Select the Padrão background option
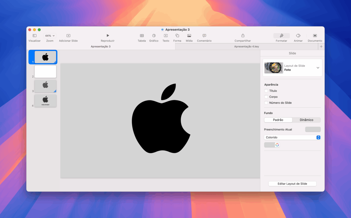 pyautogui.click(x=278, y=120)
